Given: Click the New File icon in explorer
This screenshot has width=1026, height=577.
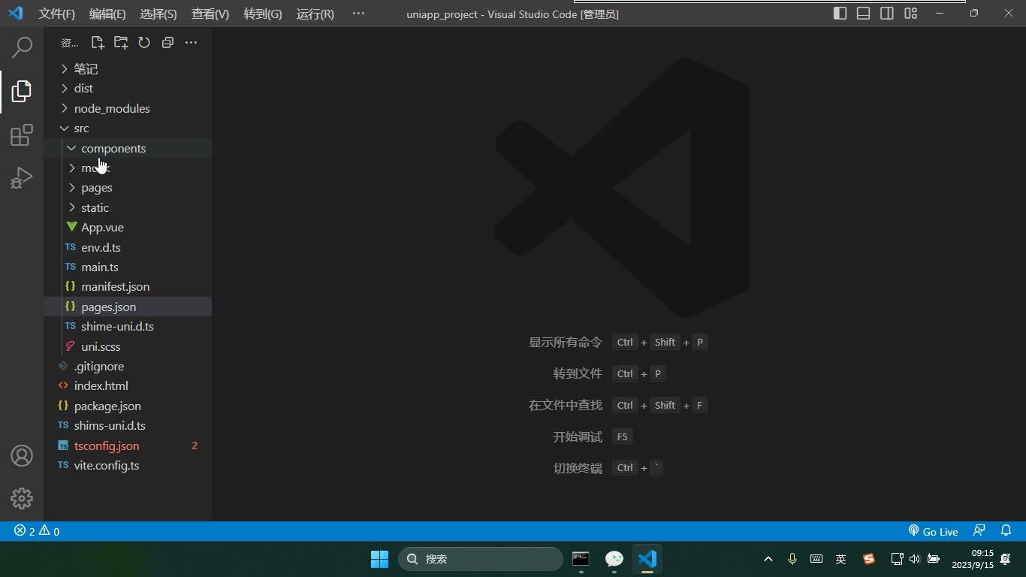Looking at the screenshot, I should click(98, 43).
